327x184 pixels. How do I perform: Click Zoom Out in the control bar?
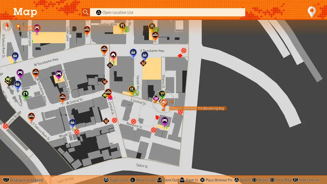168,180
